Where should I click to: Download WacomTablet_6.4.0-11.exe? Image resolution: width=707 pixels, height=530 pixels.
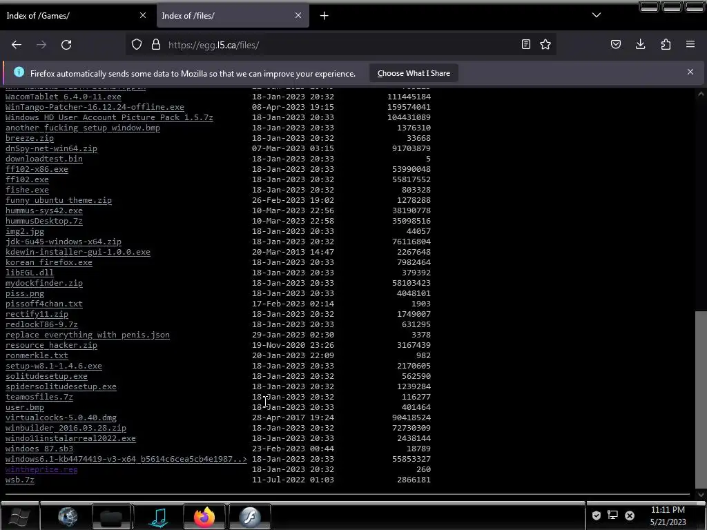click(63, 97)
